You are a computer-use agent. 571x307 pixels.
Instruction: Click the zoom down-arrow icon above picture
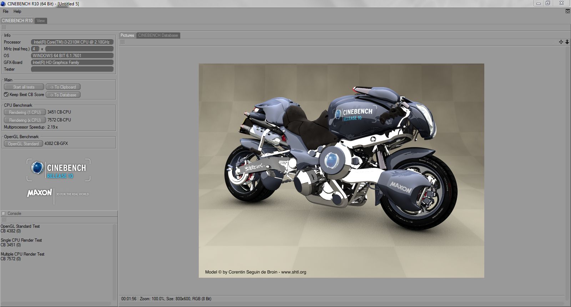pyautogui.click(x=567, y=42)
